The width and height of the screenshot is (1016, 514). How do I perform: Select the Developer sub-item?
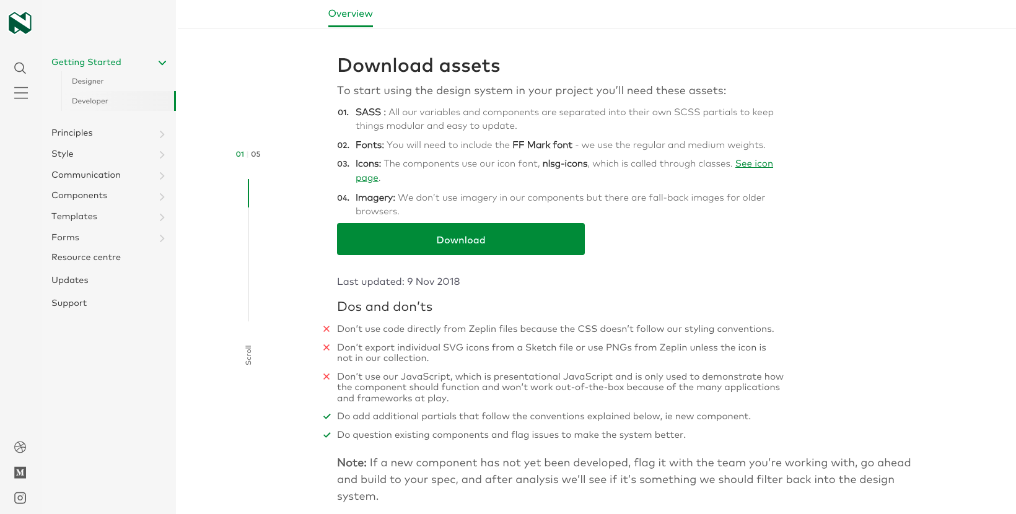[90, 101]
